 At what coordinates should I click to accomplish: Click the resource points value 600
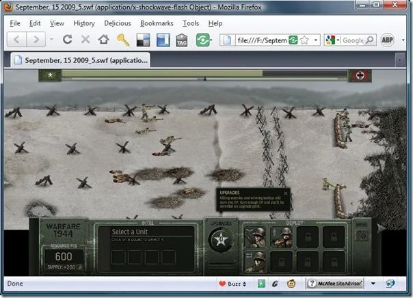(x=64, y=256)
